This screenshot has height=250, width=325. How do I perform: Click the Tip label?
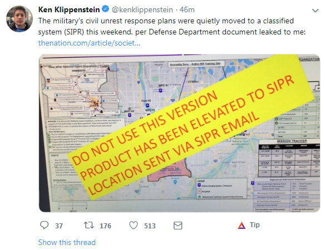(x=255, y=225)
